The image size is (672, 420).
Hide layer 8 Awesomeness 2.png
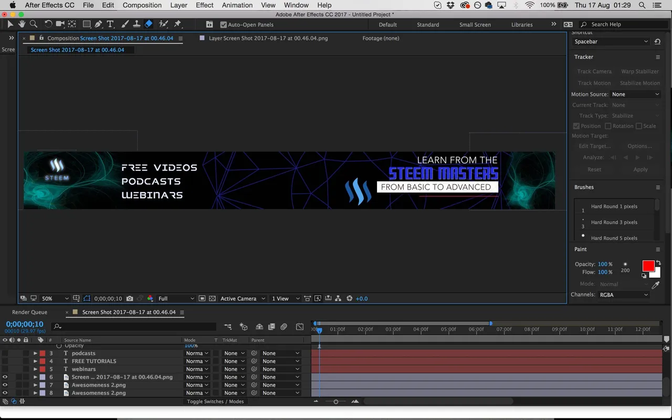5,393
